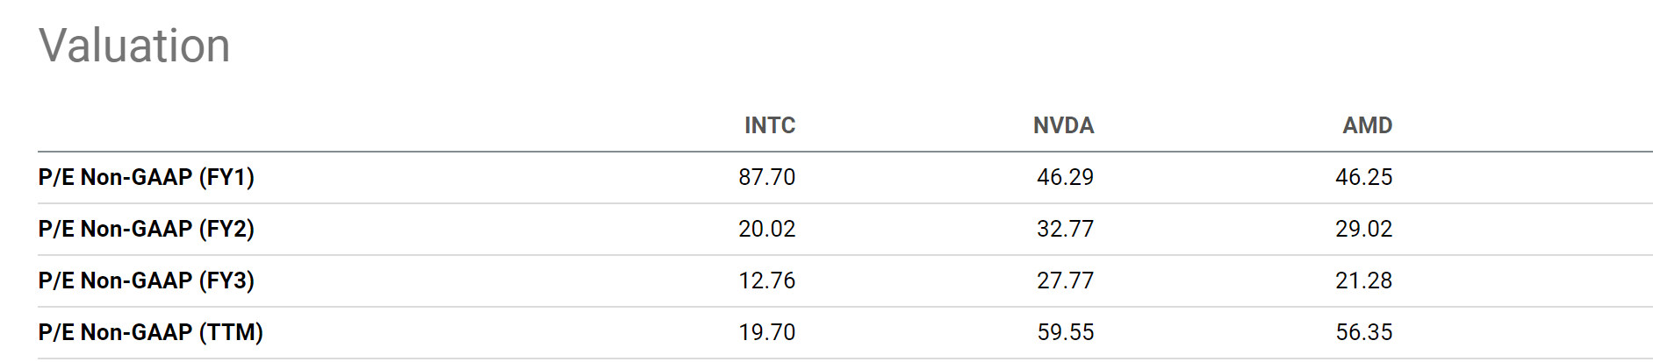Click AMD's FY1 value 46.25
Screen dimensions: 1653x362
click(x=1363, y=177)
